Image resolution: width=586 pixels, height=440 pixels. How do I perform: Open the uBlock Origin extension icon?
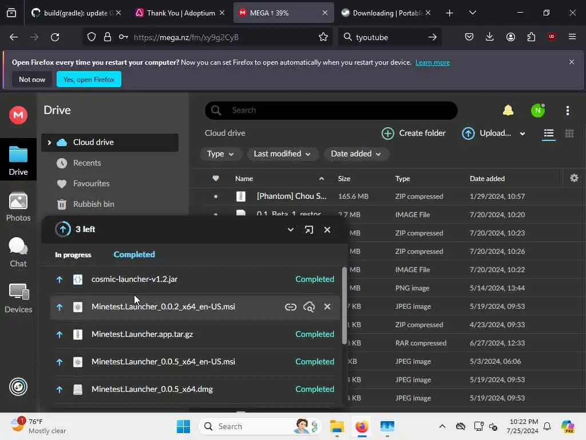pos(552,37)
